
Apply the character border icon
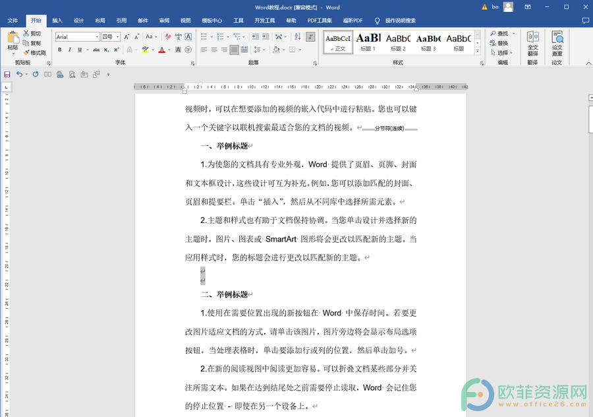click(188, 37)
